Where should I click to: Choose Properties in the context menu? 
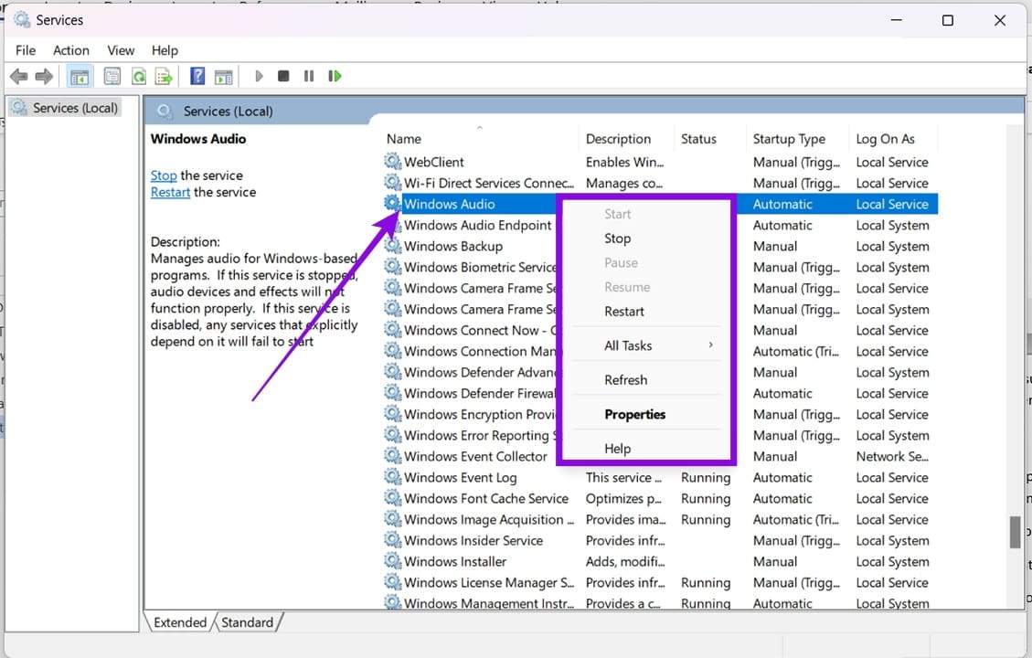point(645,414)
